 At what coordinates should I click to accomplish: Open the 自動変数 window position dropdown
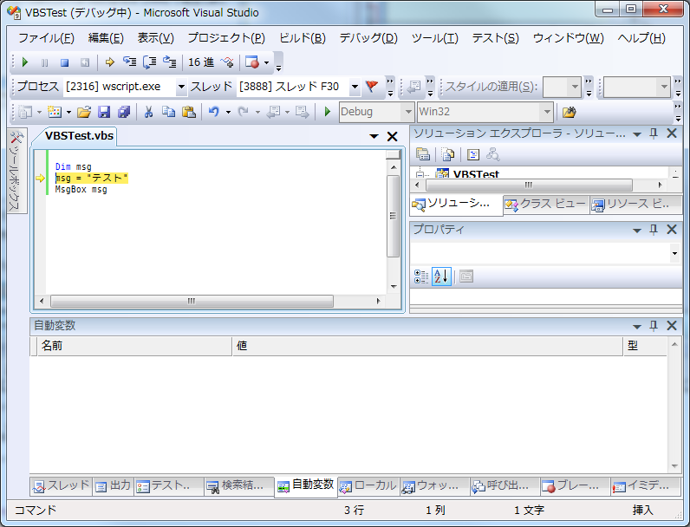coord(637,326)
